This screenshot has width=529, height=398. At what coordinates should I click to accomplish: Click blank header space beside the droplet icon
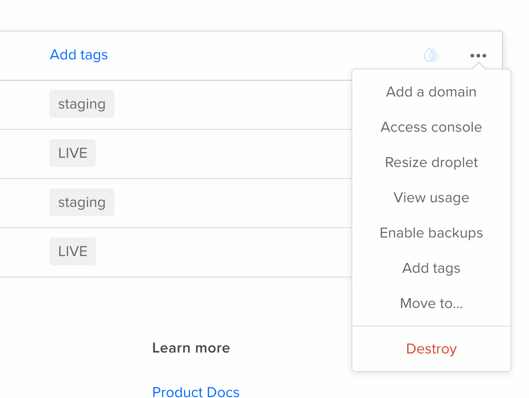tap(279, 55)
